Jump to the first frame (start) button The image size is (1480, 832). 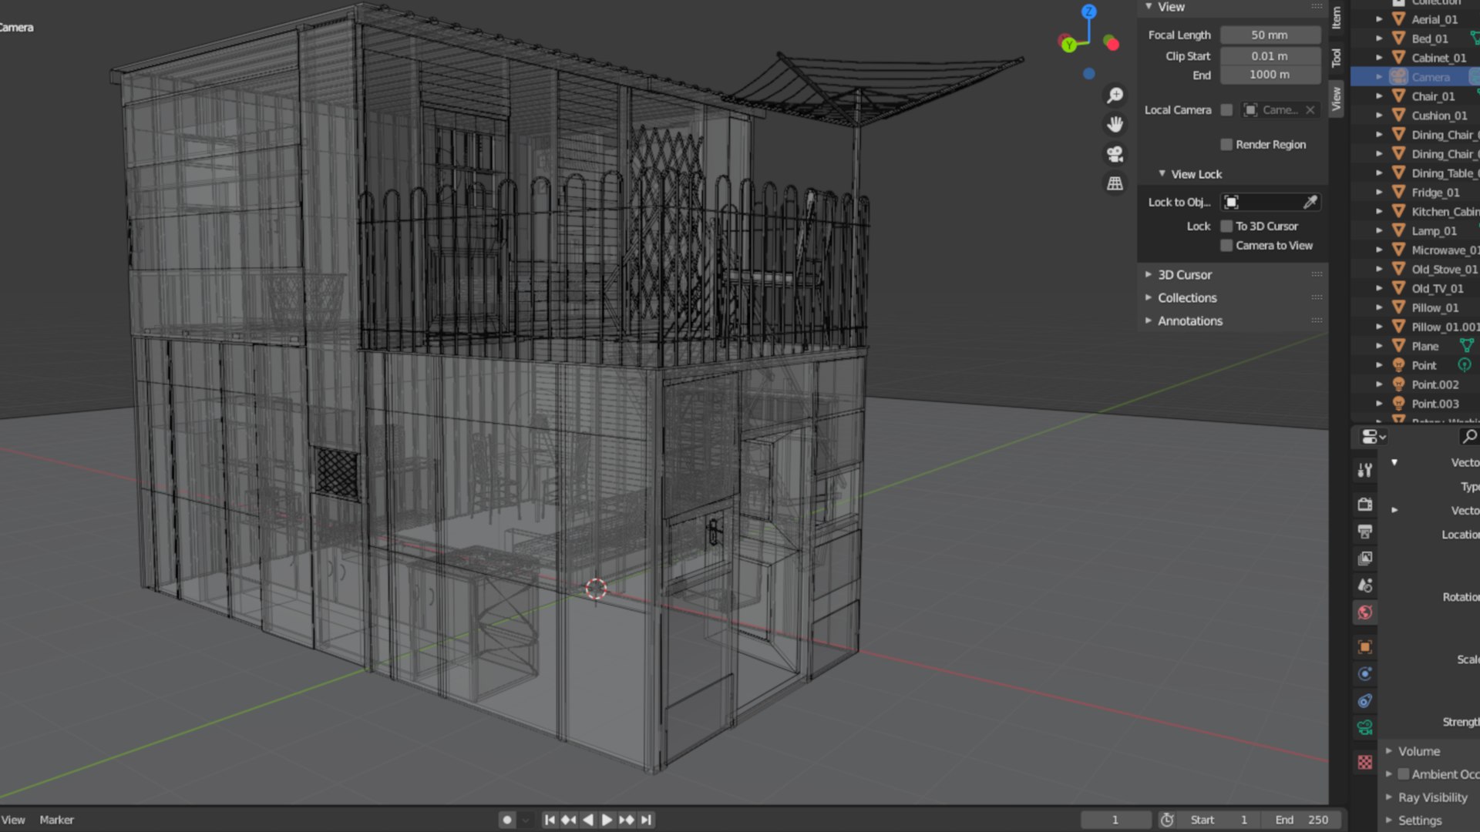[x=550, y=820]
